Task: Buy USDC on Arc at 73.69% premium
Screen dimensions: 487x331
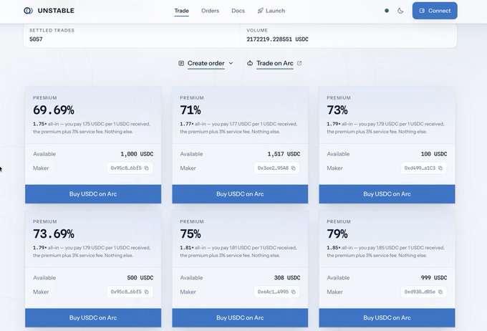Action: pyautogui.click(x=93, y=317)
